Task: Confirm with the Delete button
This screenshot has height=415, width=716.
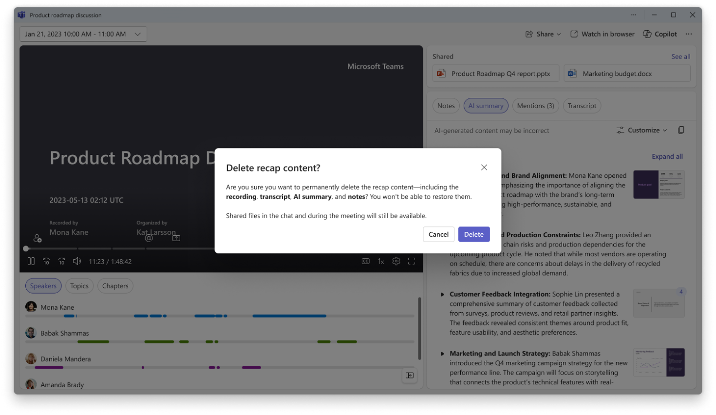Action: (473, 234)
